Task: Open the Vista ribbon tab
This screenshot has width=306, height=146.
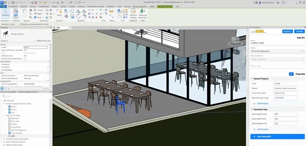Action: click(x=119, y=6)
